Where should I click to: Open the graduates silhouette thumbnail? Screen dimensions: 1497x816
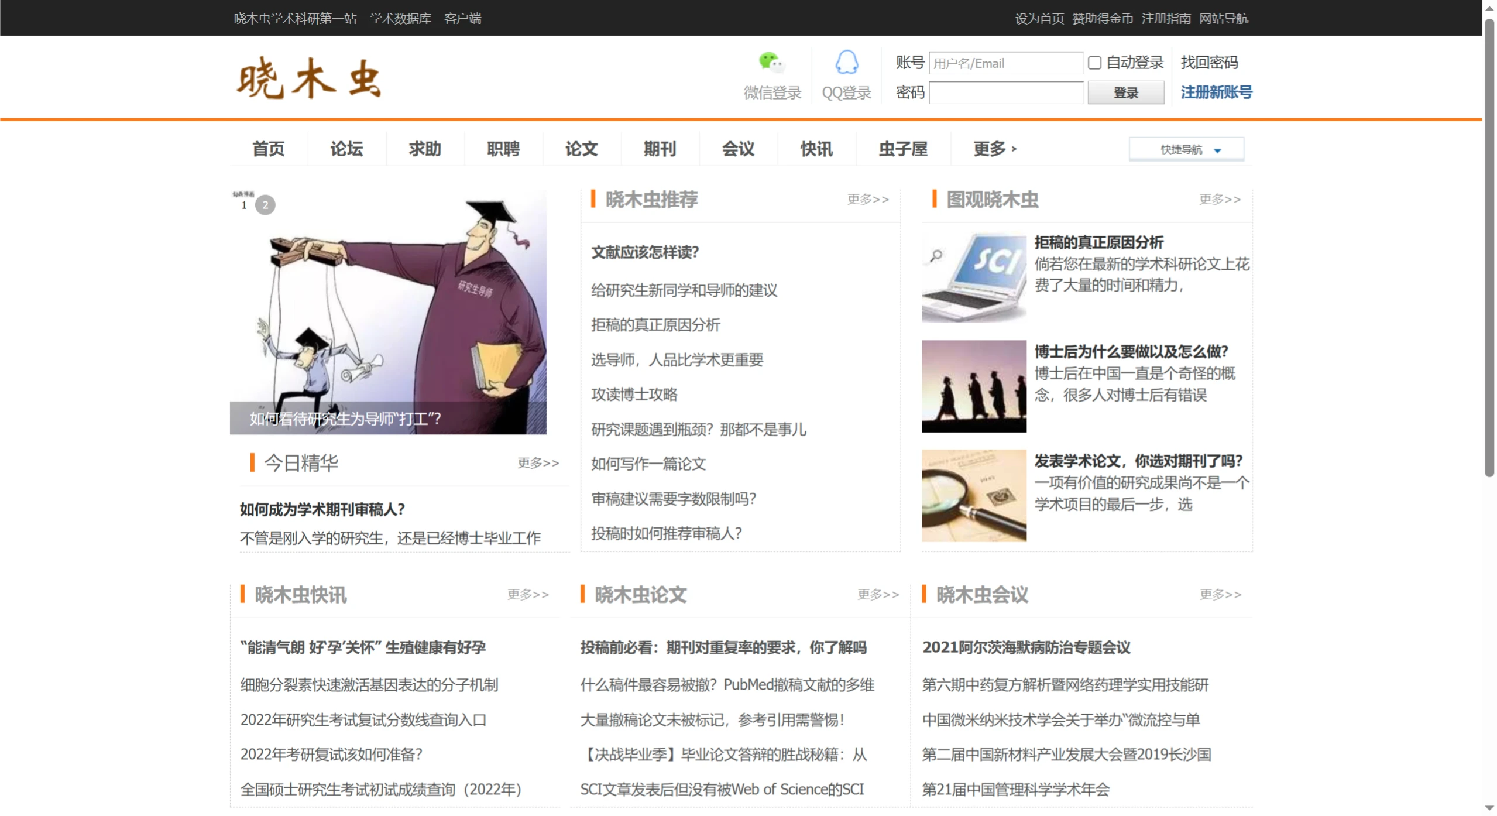pos(974,386)
